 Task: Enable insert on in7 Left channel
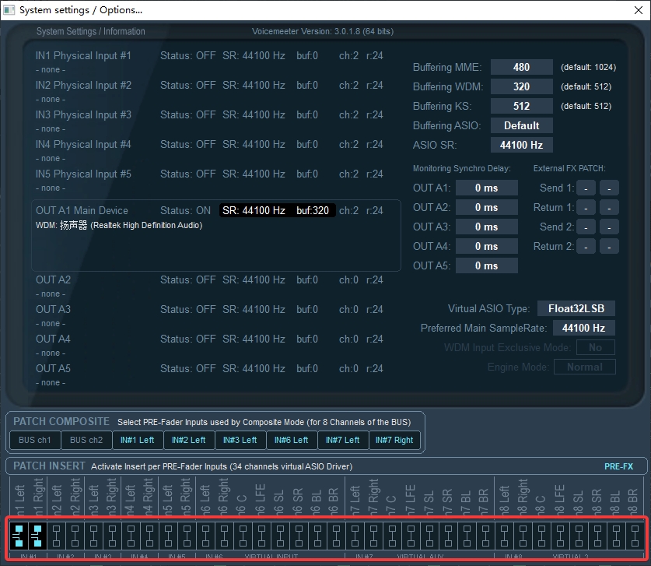pyautogui.click(x=355, y=535)
